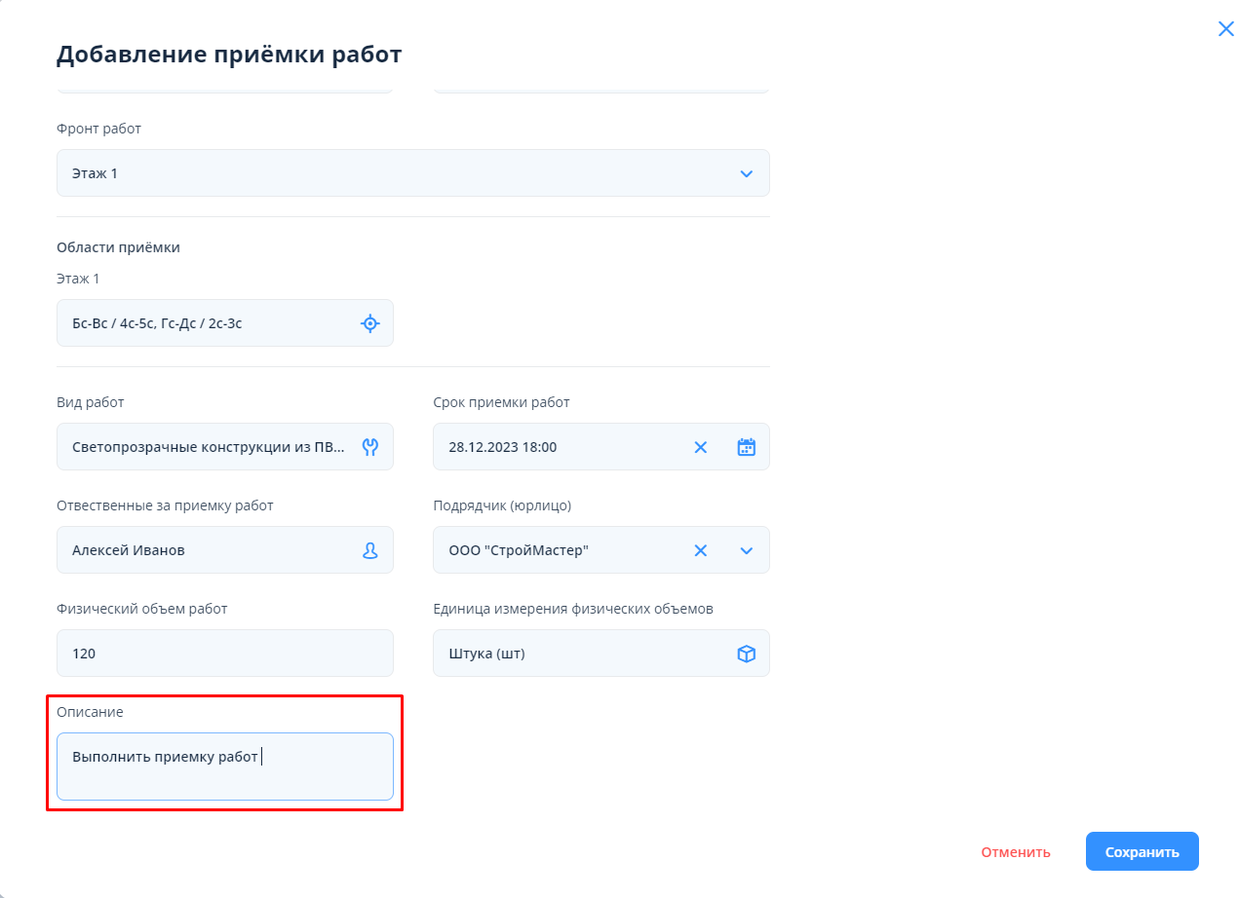1239x898 pixels.
Task: Clear the acceptance deadline date value
Action: tap(700, 447)
